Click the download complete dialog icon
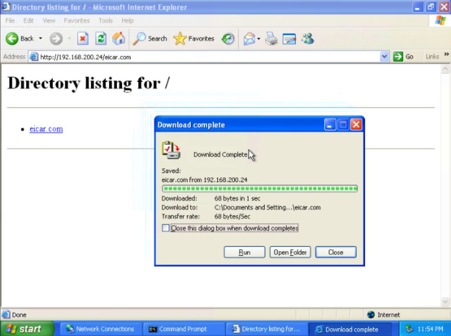The image size is (451, 336). click(171, 149)
